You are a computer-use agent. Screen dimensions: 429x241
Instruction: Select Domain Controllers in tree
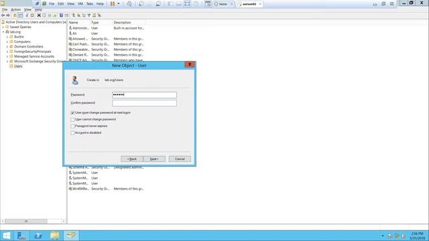tap(28, 47)
